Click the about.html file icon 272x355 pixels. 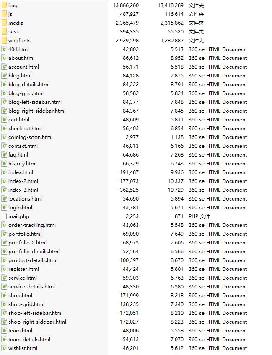point(4,58)
